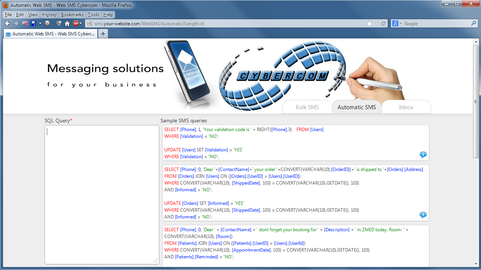Click the 'Sample SMS queries' heading

click(x=184, y=121)
